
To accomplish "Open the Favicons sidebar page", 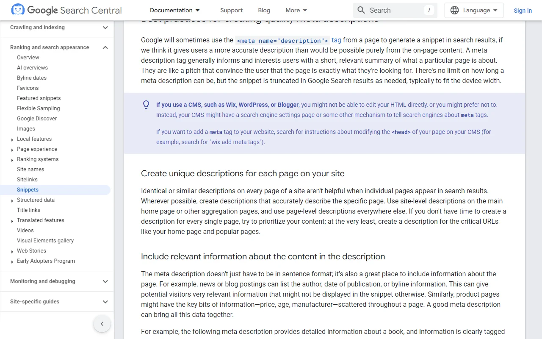I will (x=28, y=88).
